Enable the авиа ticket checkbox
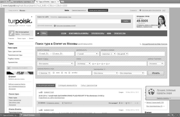The height and width of the screenshot is (117, 180). (x=53, y=73)
